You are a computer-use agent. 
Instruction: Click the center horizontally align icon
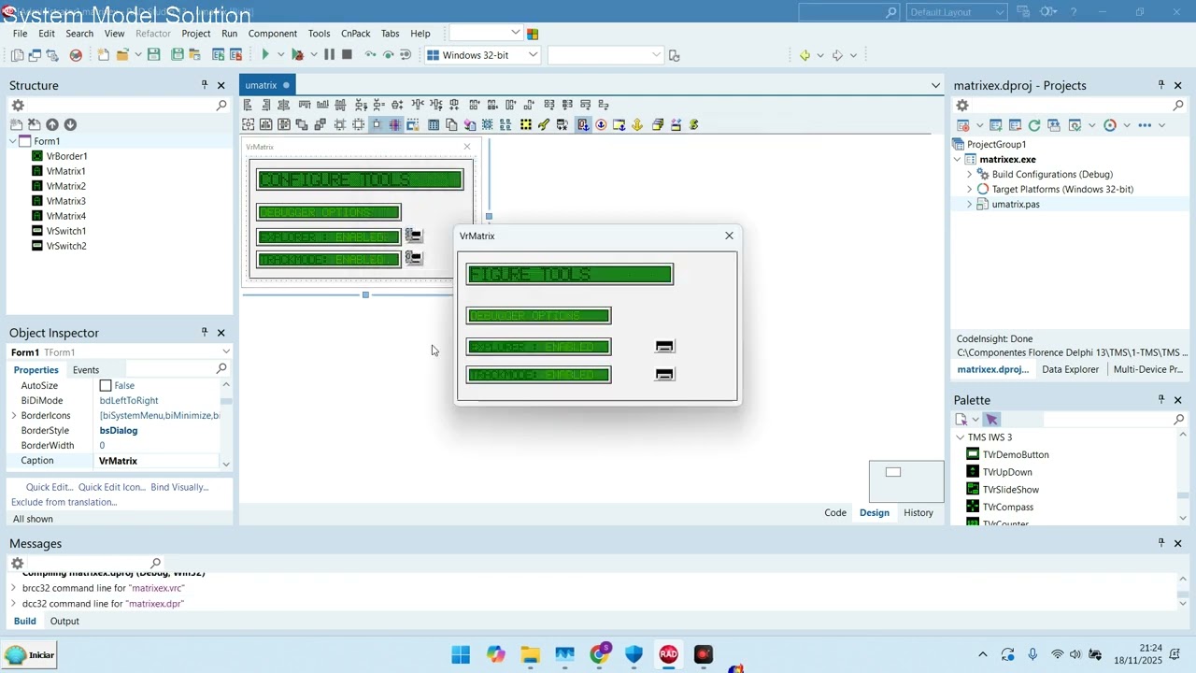(284, 105)
